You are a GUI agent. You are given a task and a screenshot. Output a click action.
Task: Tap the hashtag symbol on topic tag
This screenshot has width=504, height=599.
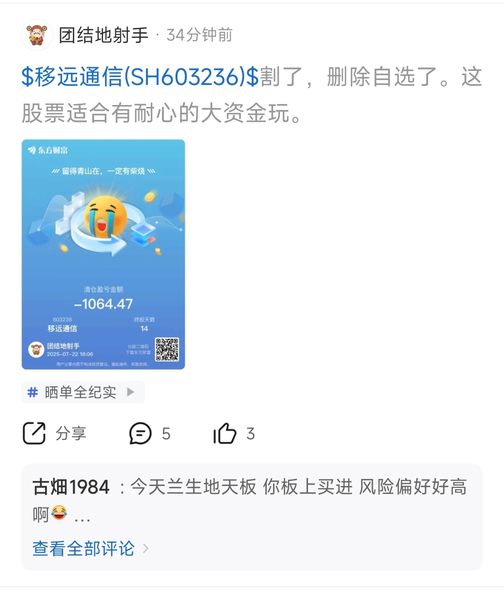tap(33, 392)
